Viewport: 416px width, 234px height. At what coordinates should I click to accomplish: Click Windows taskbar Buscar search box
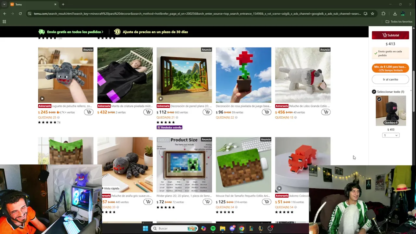[175, 228]
